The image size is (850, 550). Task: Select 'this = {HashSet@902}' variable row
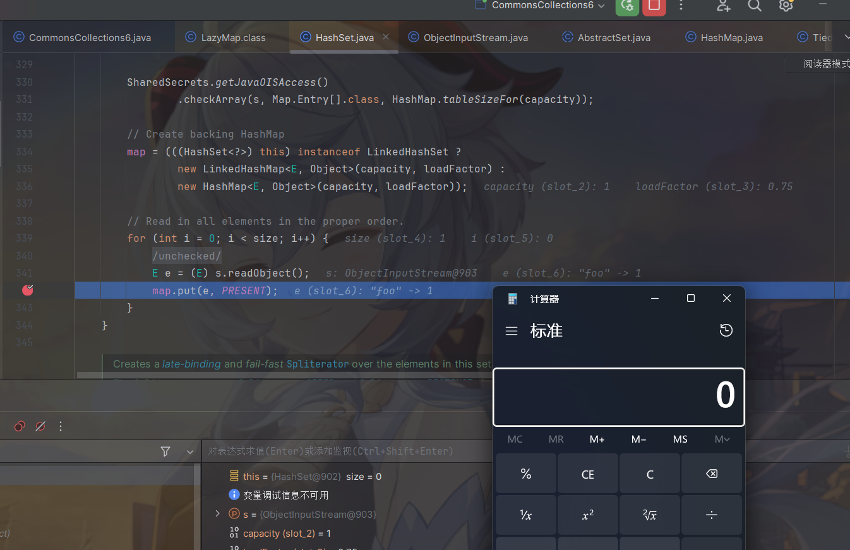click(313, 477)
